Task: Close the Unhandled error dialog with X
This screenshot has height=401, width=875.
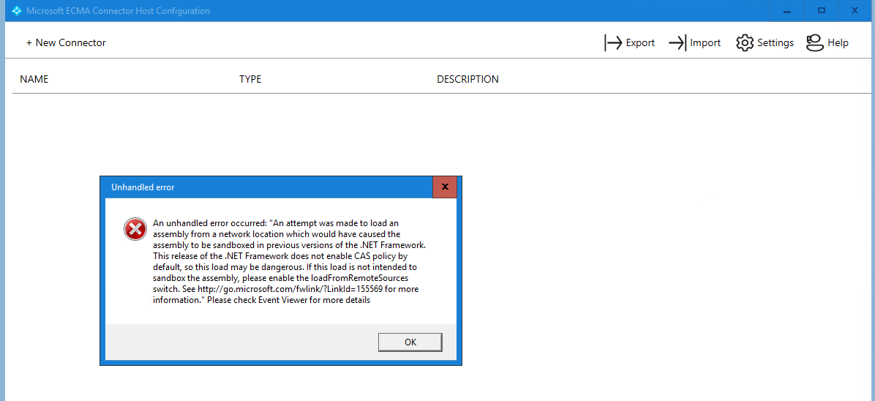Action: click(x=444, y=187)
